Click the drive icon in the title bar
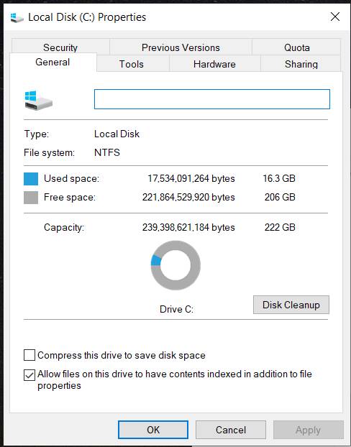This screenshot has width=351, height=447. pyautogui.click(x=17, y=18)
